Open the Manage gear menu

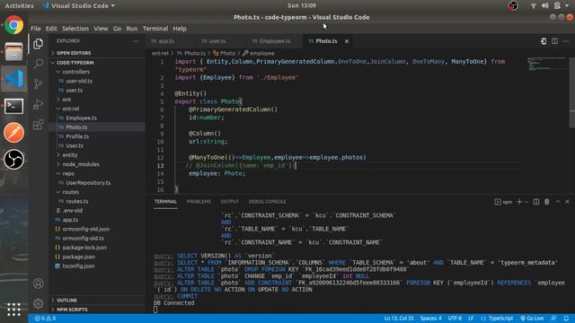pyautogui.click(x=38, y=303)
